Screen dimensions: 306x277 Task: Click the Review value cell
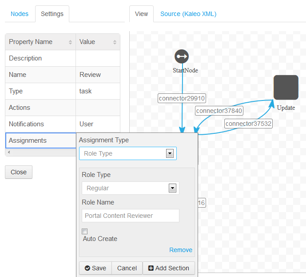pos(98,75)
